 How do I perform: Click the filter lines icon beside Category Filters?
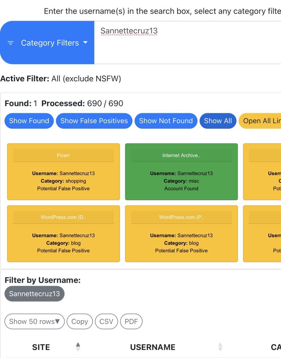[10, 43]
